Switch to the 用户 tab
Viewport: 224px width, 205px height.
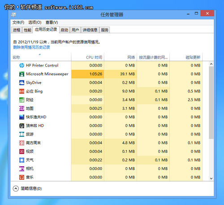pos(75,30)
